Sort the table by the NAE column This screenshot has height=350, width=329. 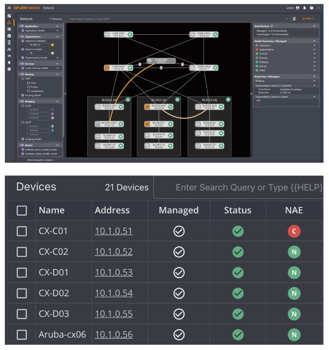[x=294, y=210]
